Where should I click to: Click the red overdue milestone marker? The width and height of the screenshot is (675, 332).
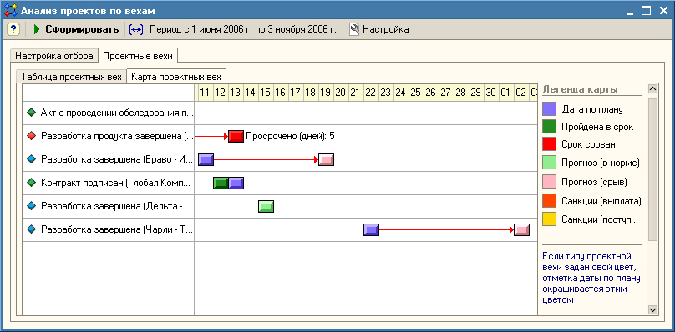(236, 136)
